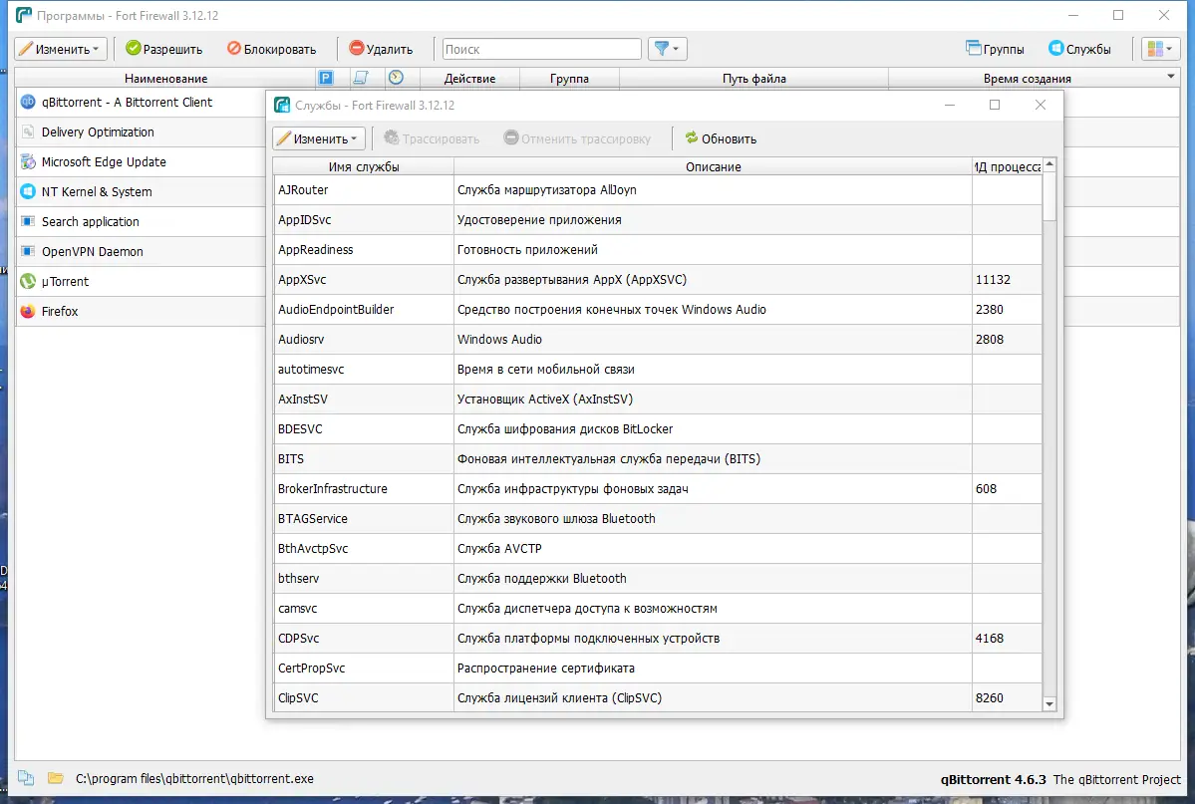Click Delivery Optimization row icon
Screen dimensions: 1195x804
tap(28, 132)
